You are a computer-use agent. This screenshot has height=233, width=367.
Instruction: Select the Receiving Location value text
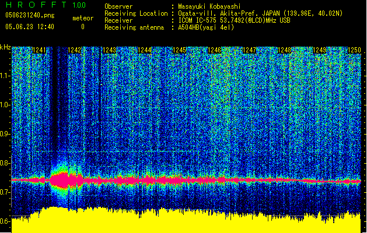(260, 13)
